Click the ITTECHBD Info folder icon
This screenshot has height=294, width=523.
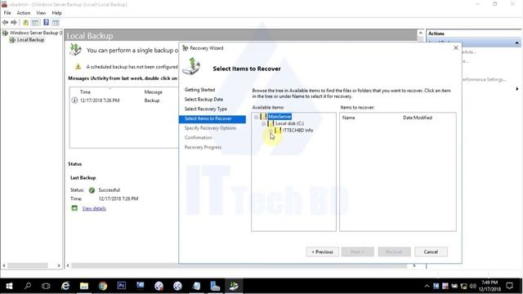[278, 131]
